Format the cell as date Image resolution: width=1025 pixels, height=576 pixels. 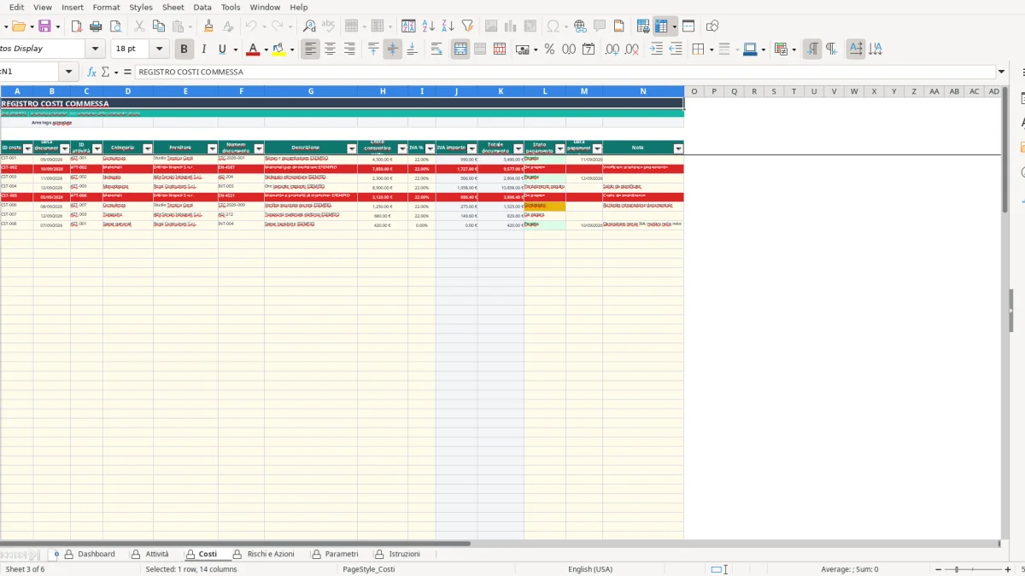tap(589, 49)
